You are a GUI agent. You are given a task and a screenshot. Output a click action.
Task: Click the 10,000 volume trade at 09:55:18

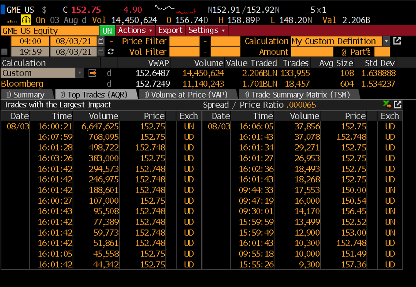307,254
